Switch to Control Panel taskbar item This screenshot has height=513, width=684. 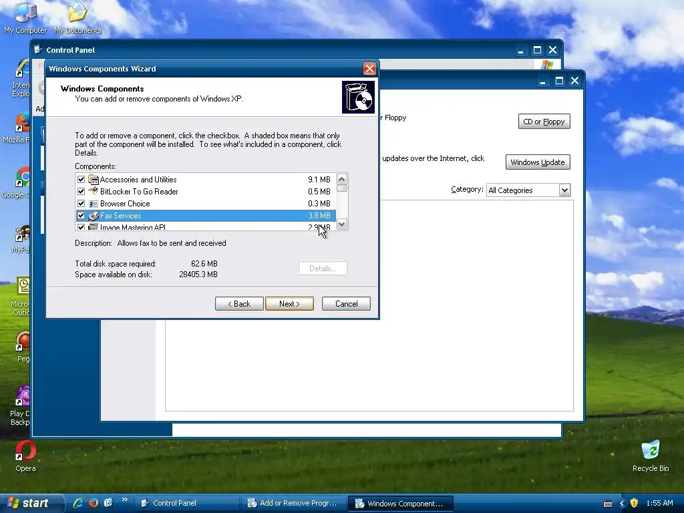pyautogui.click(x=186, y=504)
